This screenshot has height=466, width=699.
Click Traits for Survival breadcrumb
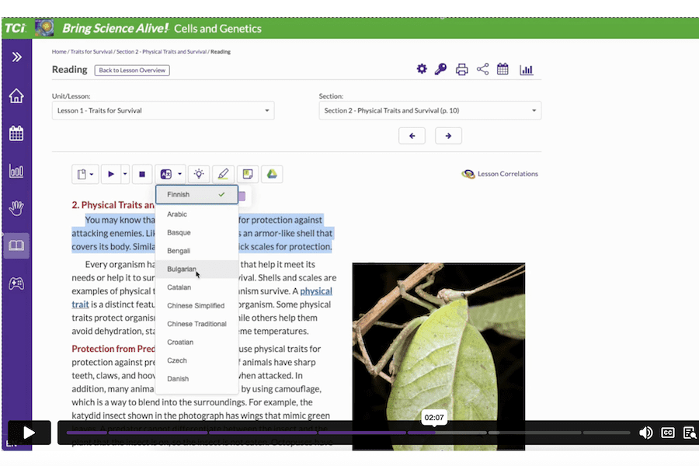(92, 52)
